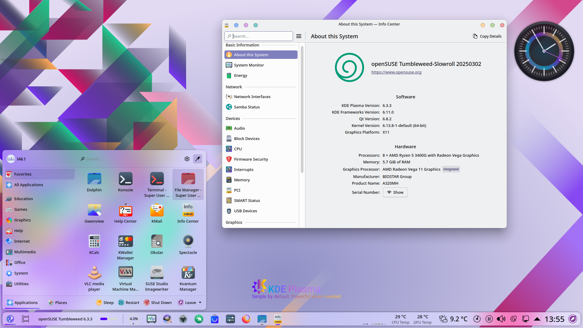Click the Sleep button
The width and height of the screenshot is (583, 328).
(105, 302)
